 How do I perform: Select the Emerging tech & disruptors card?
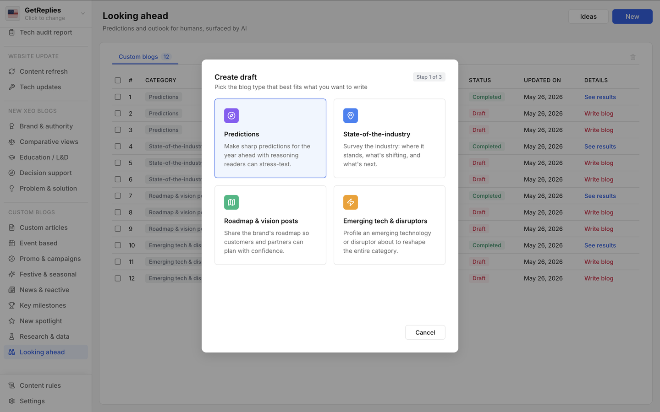click(390, 225)
